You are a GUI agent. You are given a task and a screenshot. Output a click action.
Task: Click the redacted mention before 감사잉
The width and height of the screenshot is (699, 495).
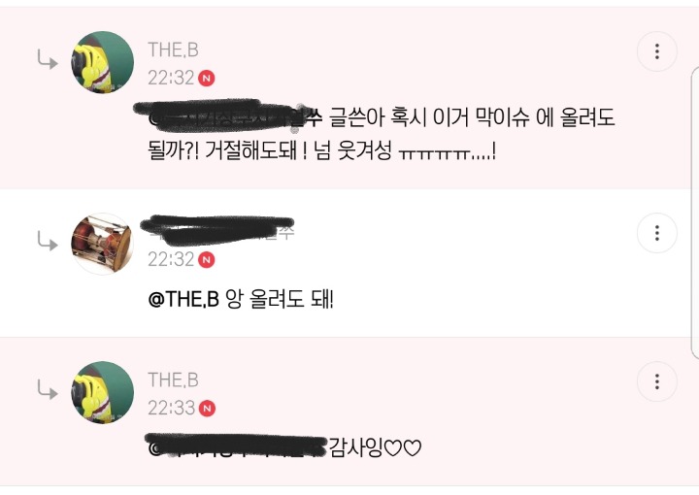pos(237,445)
